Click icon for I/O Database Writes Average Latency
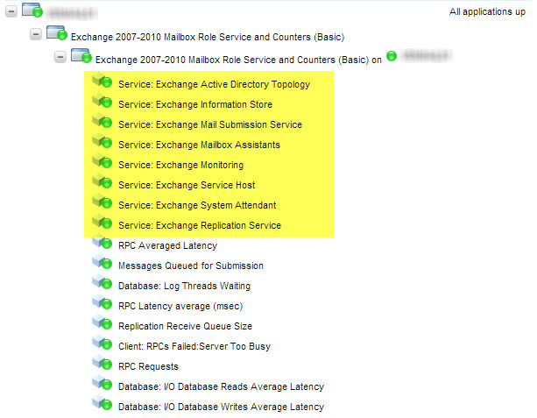Screen dimensions: 537x418 pos(102,403)
